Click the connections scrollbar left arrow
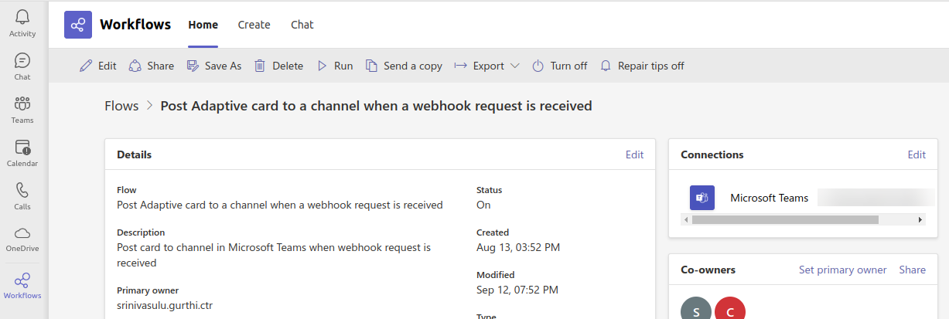The image size is (949, 319). 684,220
